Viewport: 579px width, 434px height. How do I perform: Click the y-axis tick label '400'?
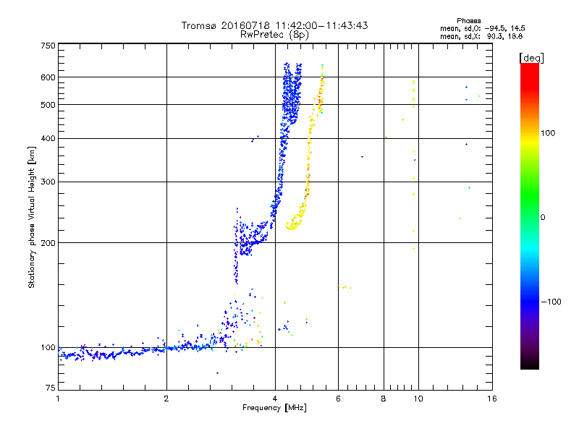coord(48,139)
